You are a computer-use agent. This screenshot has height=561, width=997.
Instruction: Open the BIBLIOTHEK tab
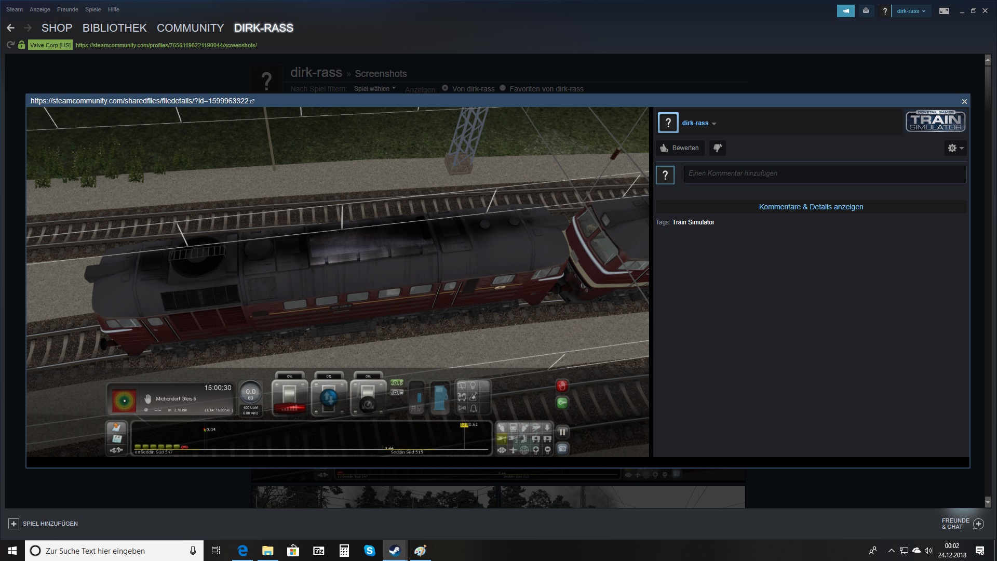coord(114,28)
